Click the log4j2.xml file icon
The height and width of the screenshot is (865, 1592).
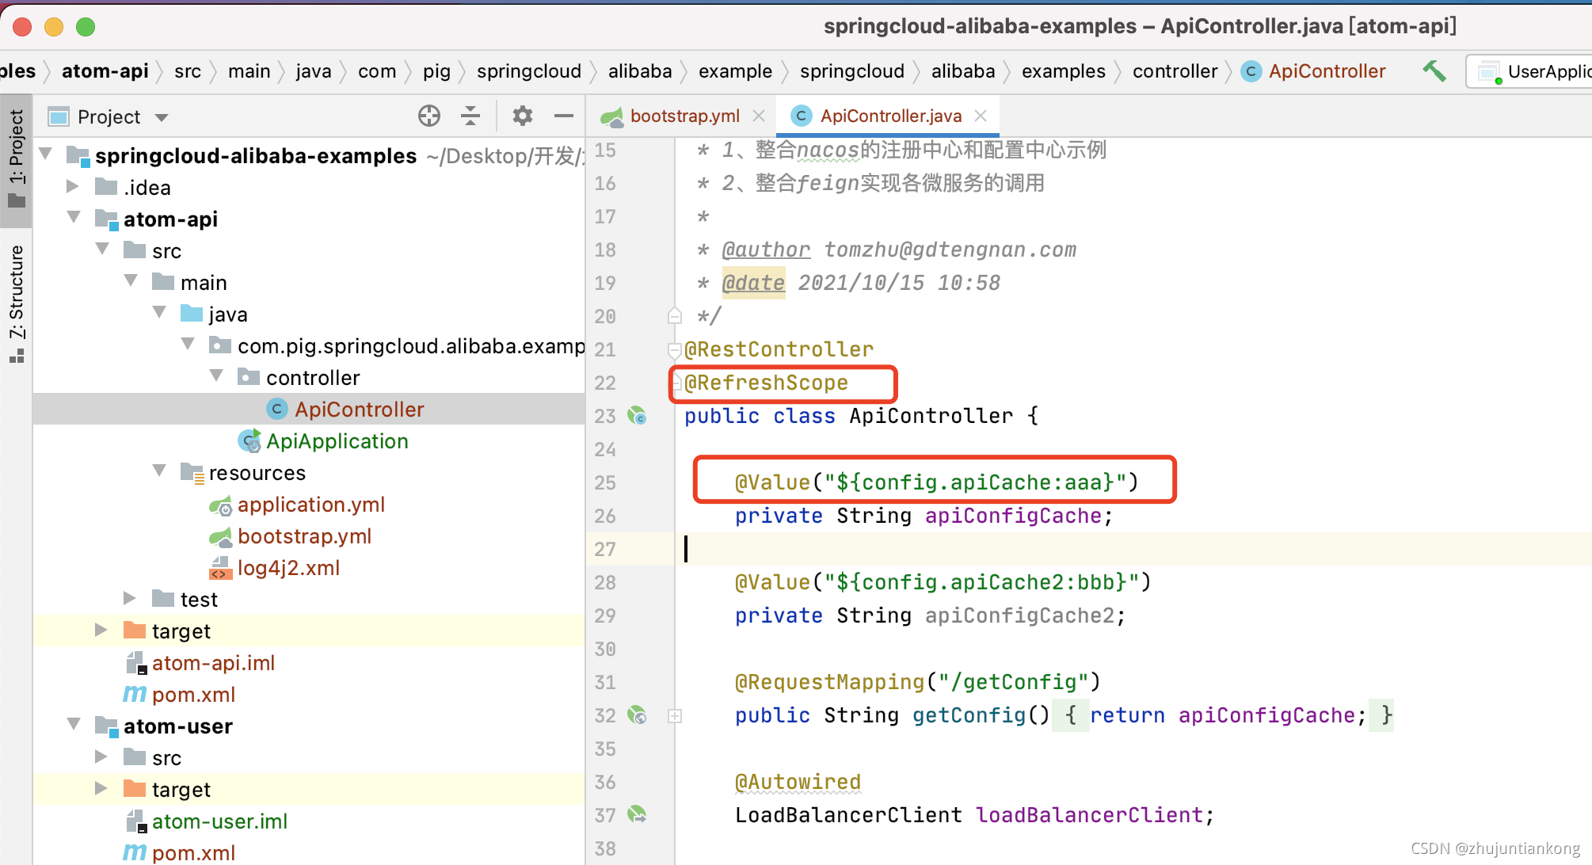pyautogui.click(x=220, y=568)
